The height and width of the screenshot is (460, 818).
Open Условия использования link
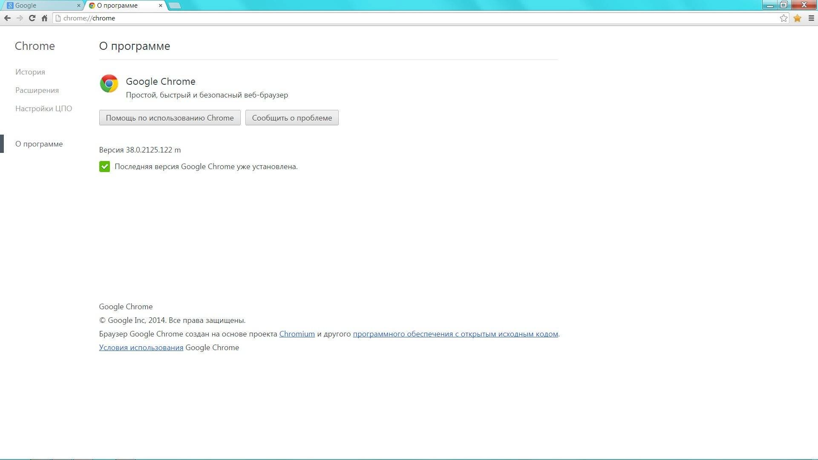141,348
